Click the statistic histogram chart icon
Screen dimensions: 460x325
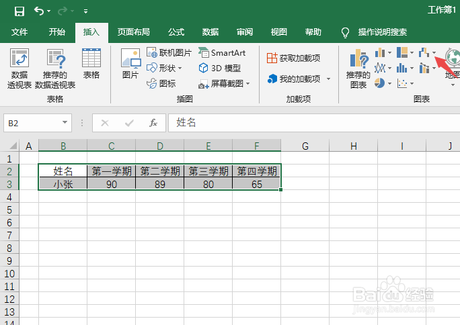[402, 68]
